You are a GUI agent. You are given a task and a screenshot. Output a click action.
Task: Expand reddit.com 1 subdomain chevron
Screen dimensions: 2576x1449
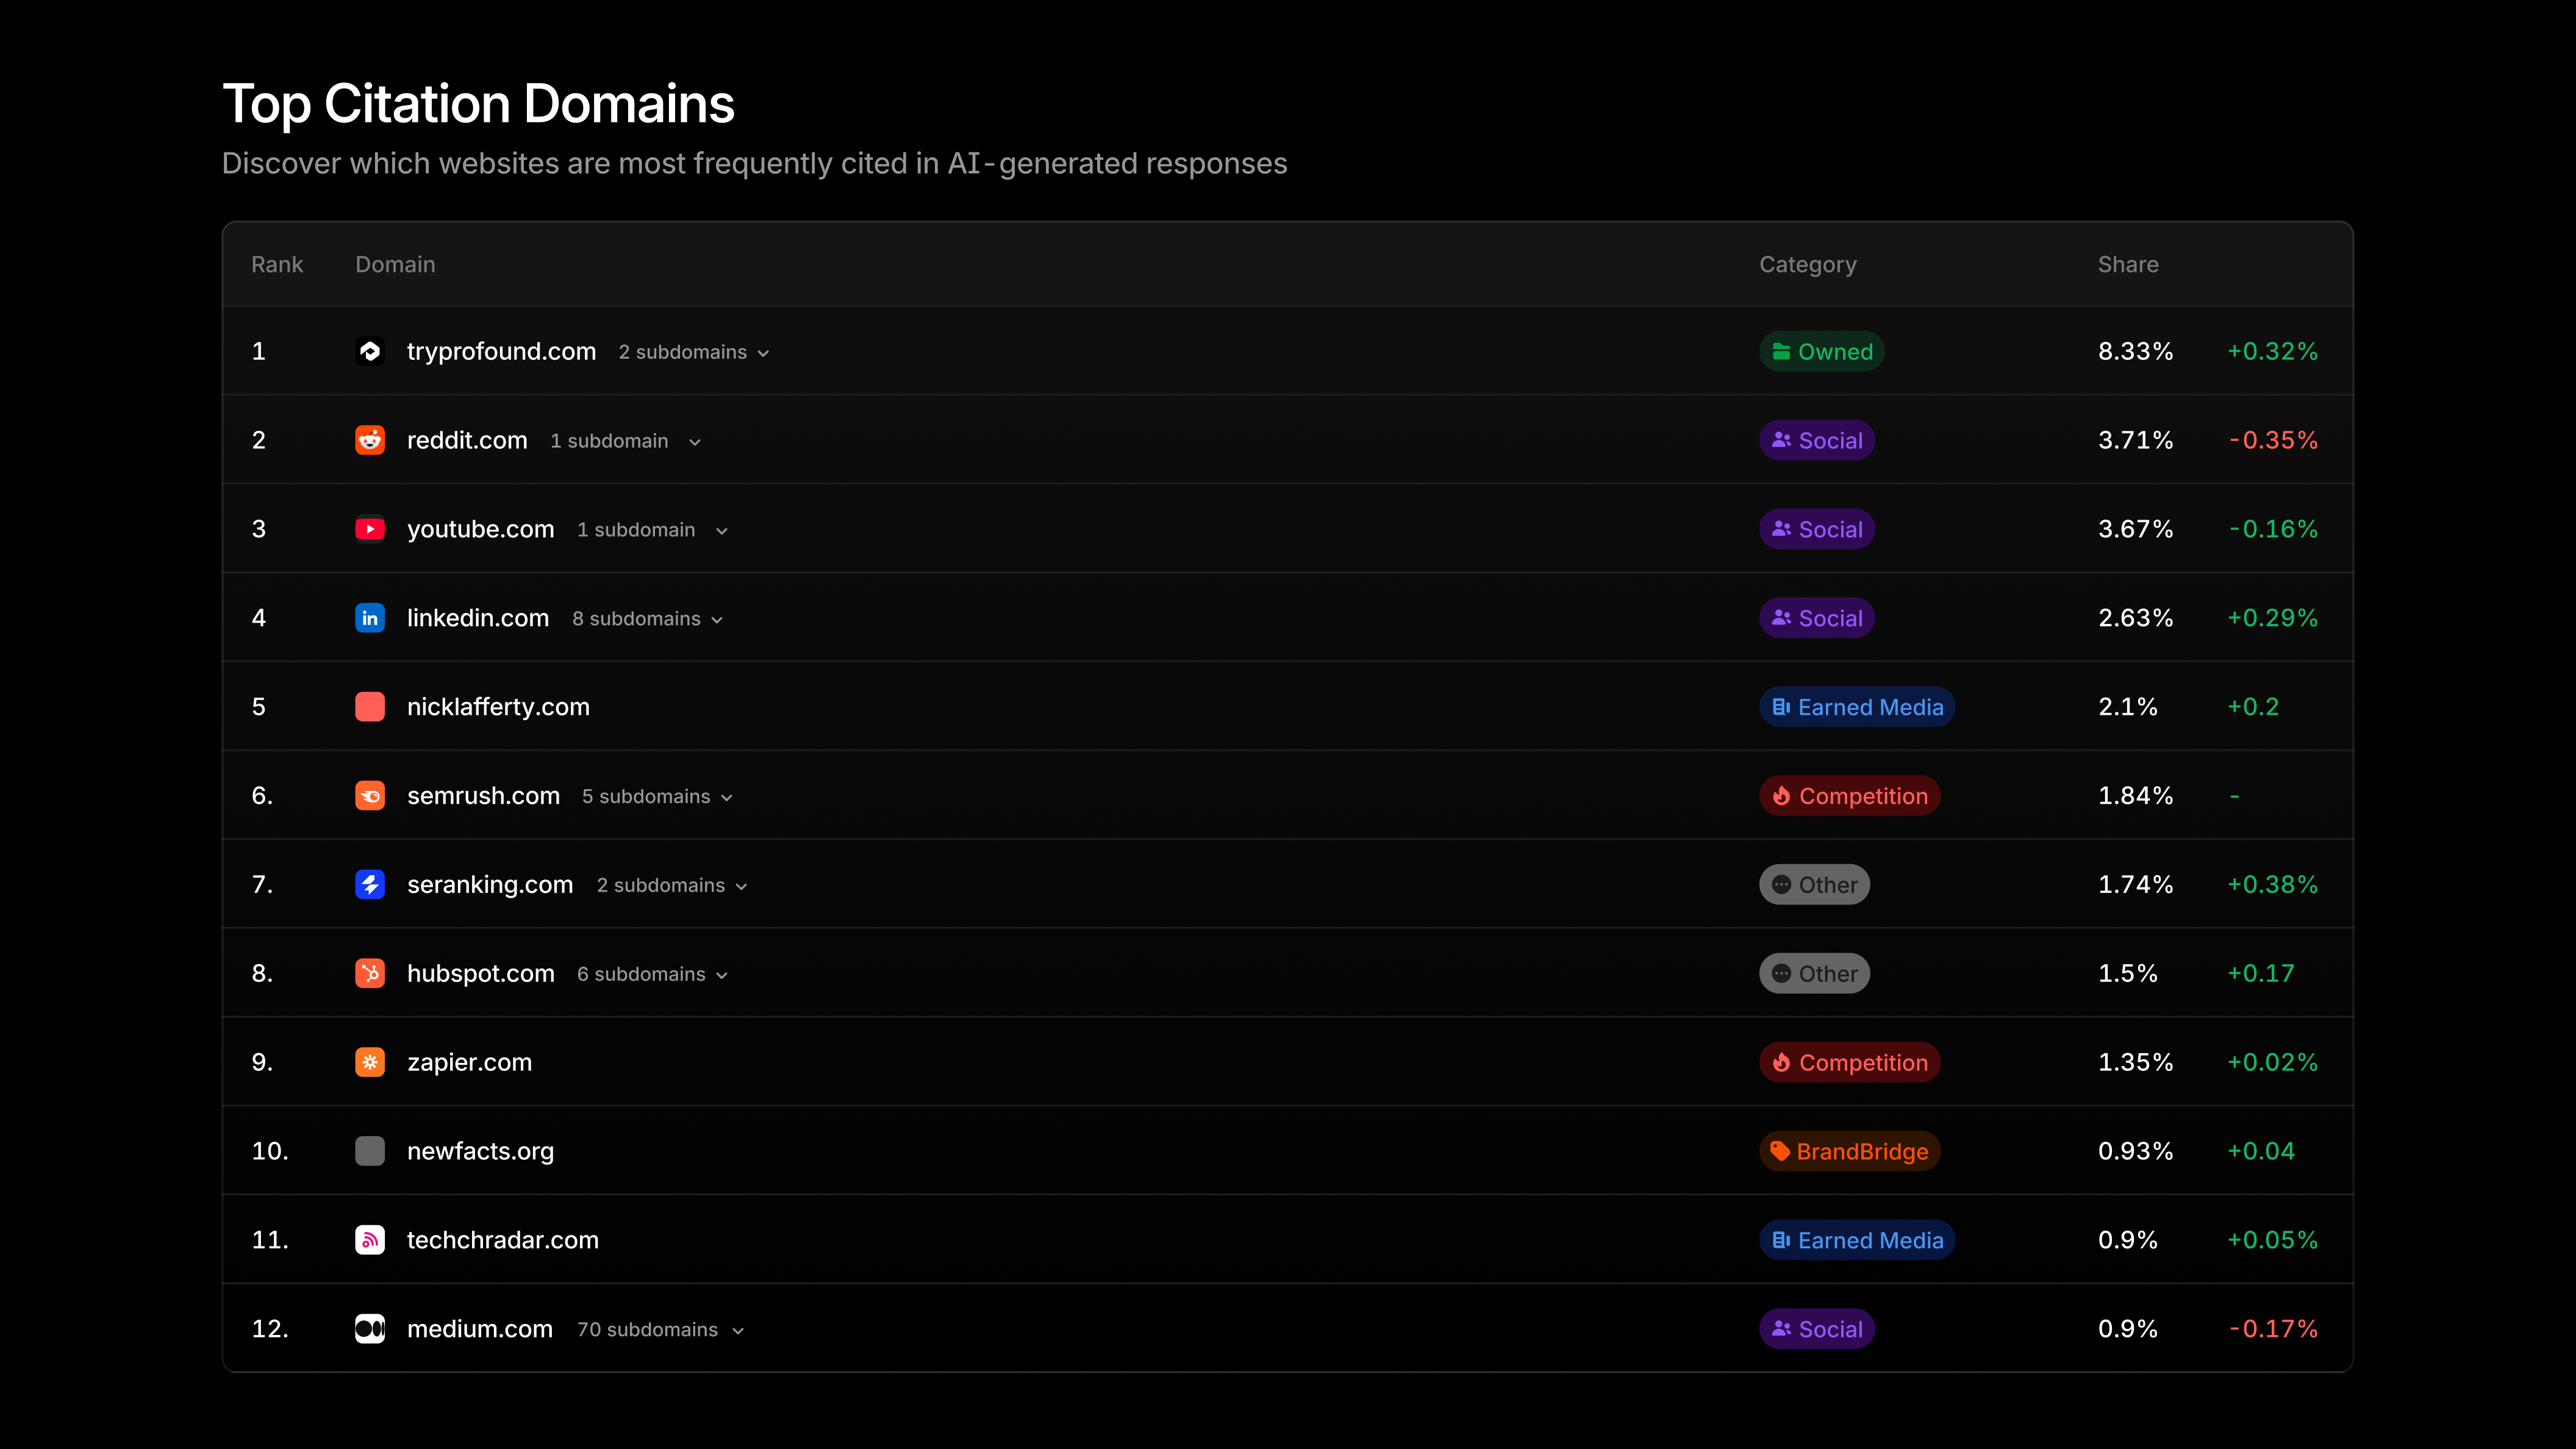[x=695, y=442]
